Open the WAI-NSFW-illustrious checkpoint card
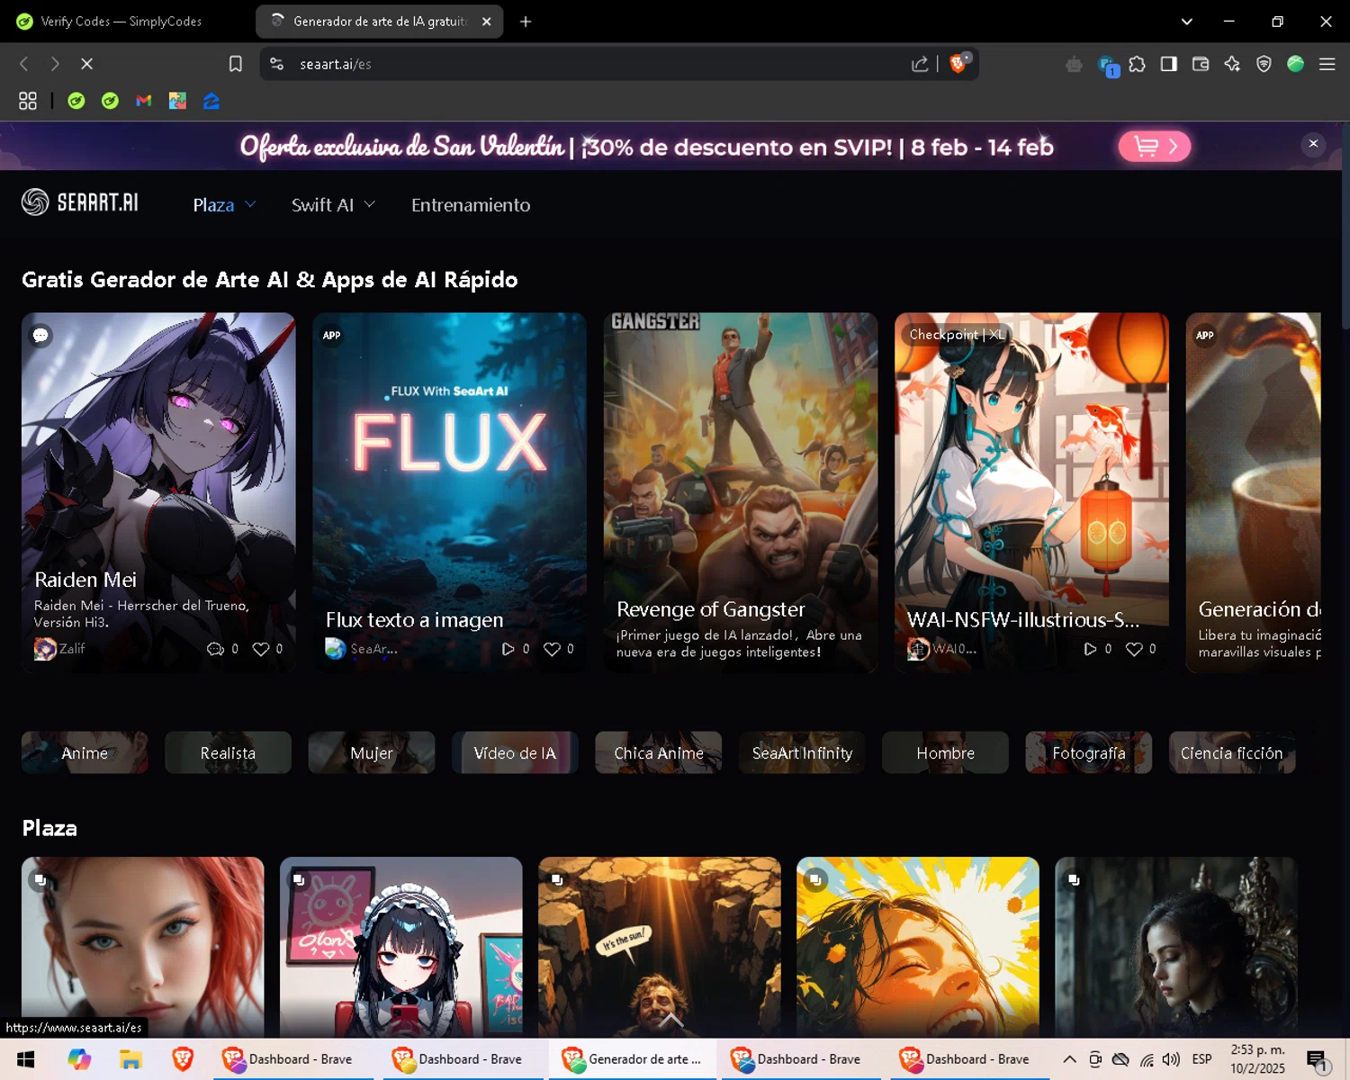 (1031, 492)
